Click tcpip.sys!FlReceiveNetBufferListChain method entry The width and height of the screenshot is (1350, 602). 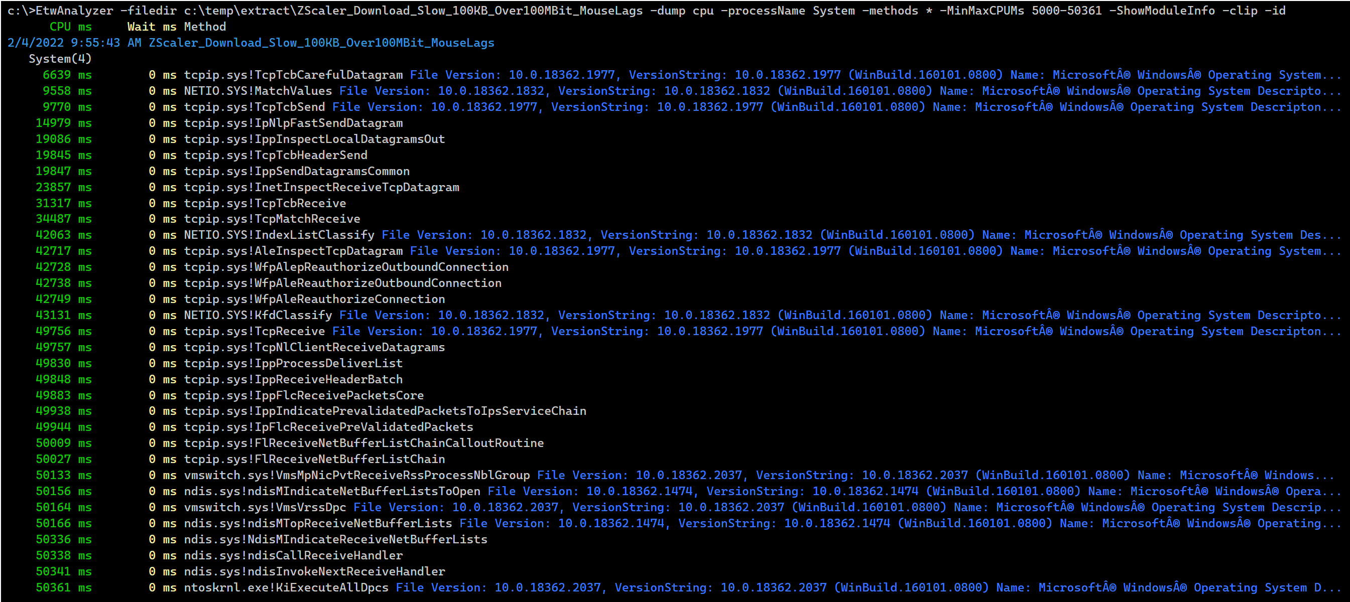coord(314,459)
